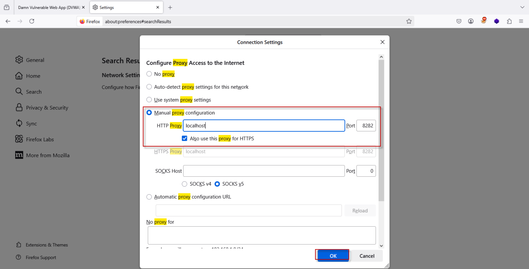
Task: Open the Home settings section
Action: (33, 76)
